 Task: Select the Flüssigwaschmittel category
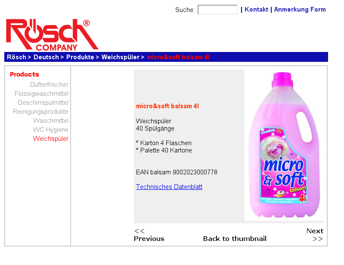pyautogui.click(x=41, y=94)
